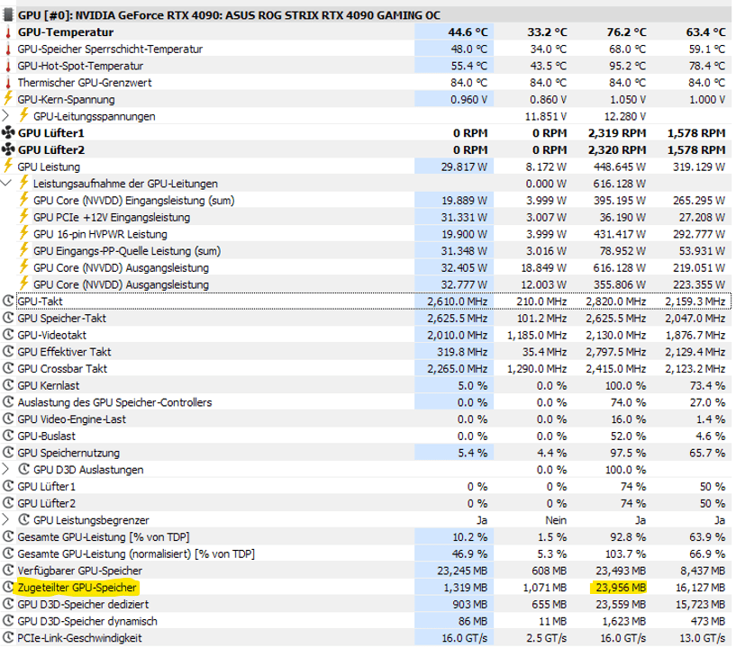Click lightning icon for GPU Core (NVVDD) Eingangsleistung
This screenshot has height=648, width=736.
pos(24,200)
